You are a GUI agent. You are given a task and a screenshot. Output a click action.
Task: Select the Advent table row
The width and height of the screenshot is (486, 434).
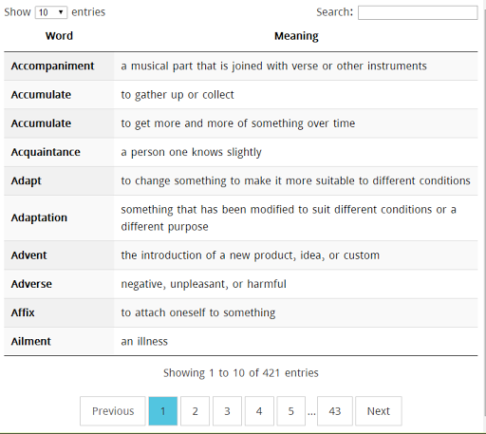(241, 255)
